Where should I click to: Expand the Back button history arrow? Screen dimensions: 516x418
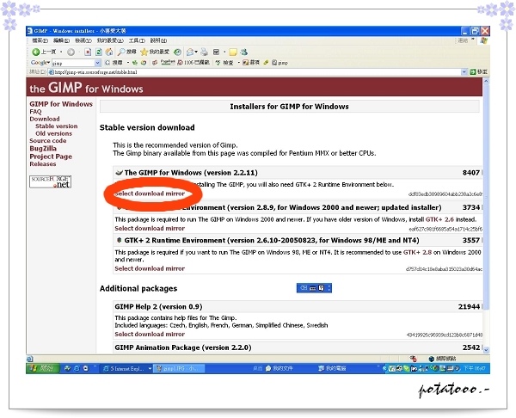(61, 52)
